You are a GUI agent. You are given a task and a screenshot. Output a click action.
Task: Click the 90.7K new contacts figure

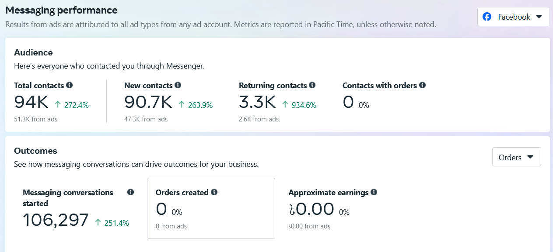148,103
